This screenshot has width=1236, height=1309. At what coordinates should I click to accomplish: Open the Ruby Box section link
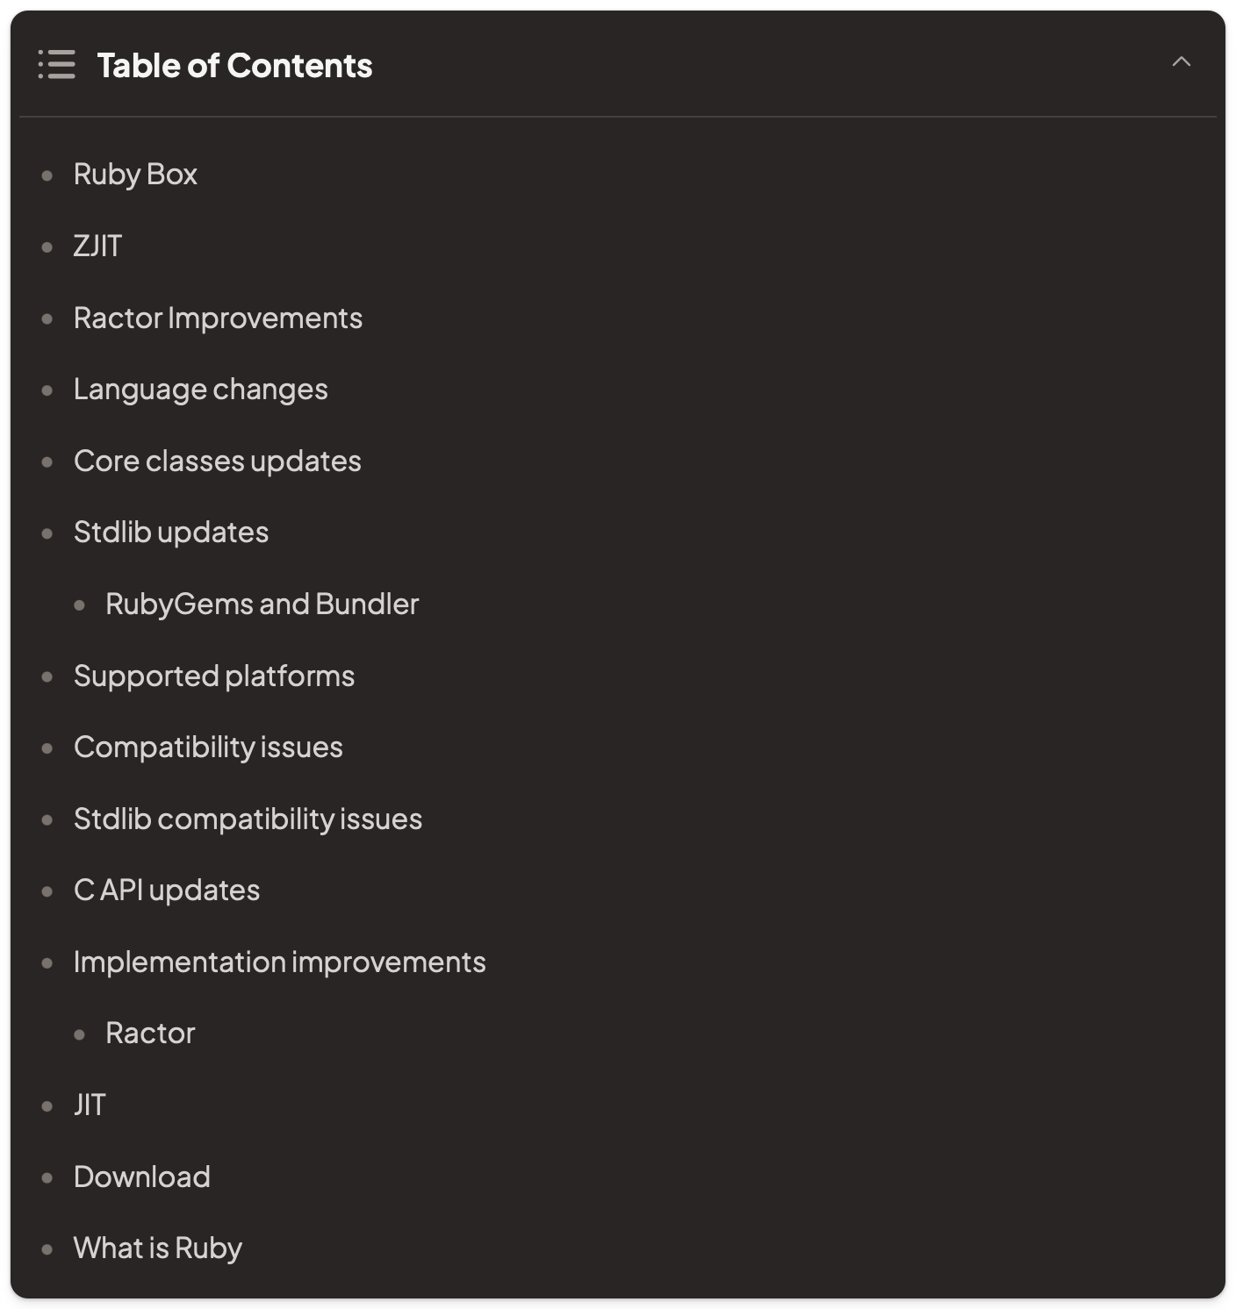[135, 175]
